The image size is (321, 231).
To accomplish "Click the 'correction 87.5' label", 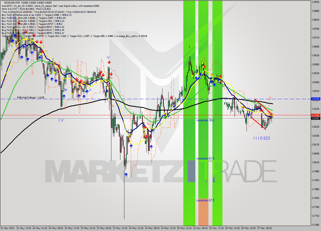I will coord(205,200).
